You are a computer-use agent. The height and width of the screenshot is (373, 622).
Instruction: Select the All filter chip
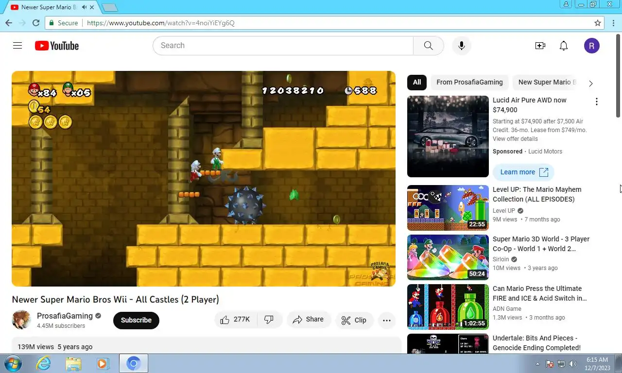[x=417, y=82]
